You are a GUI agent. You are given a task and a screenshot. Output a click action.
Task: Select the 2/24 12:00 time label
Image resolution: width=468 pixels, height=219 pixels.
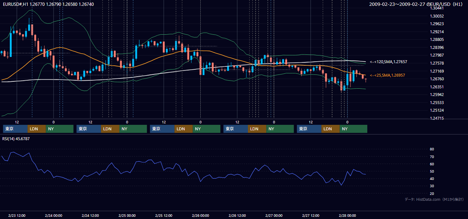pyautogui.click(x=90, y=216)
